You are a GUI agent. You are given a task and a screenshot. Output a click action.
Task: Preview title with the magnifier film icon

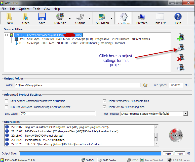pyautogui.click(x=181, y=68)
